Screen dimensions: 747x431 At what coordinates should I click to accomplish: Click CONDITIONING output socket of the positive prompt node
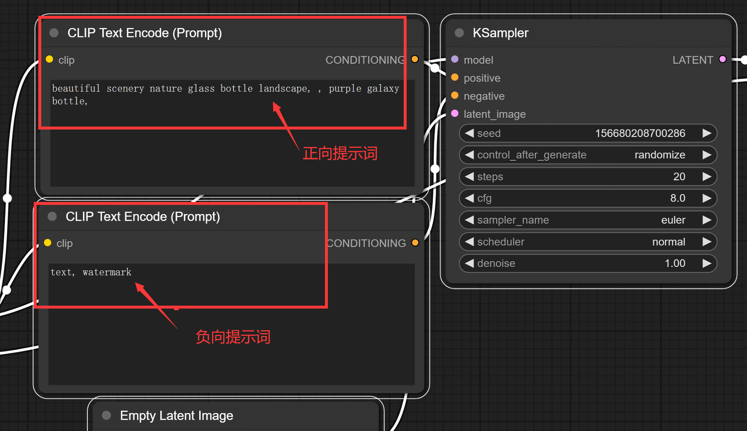pos(415,60)
